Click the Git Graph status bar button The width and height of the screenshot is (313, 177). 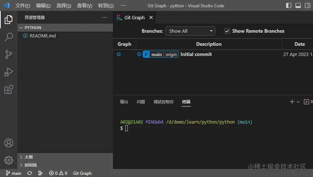point(82,173)
